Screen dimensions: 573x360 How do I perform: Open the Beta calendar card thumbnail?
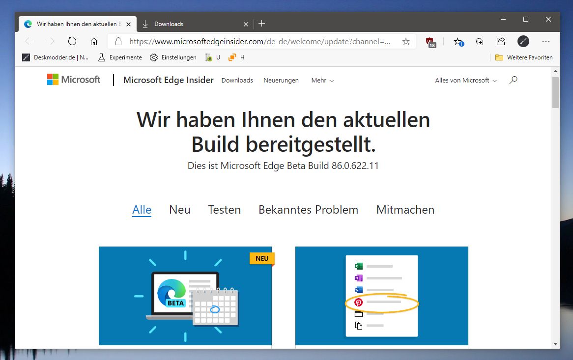tap(185, 296)
